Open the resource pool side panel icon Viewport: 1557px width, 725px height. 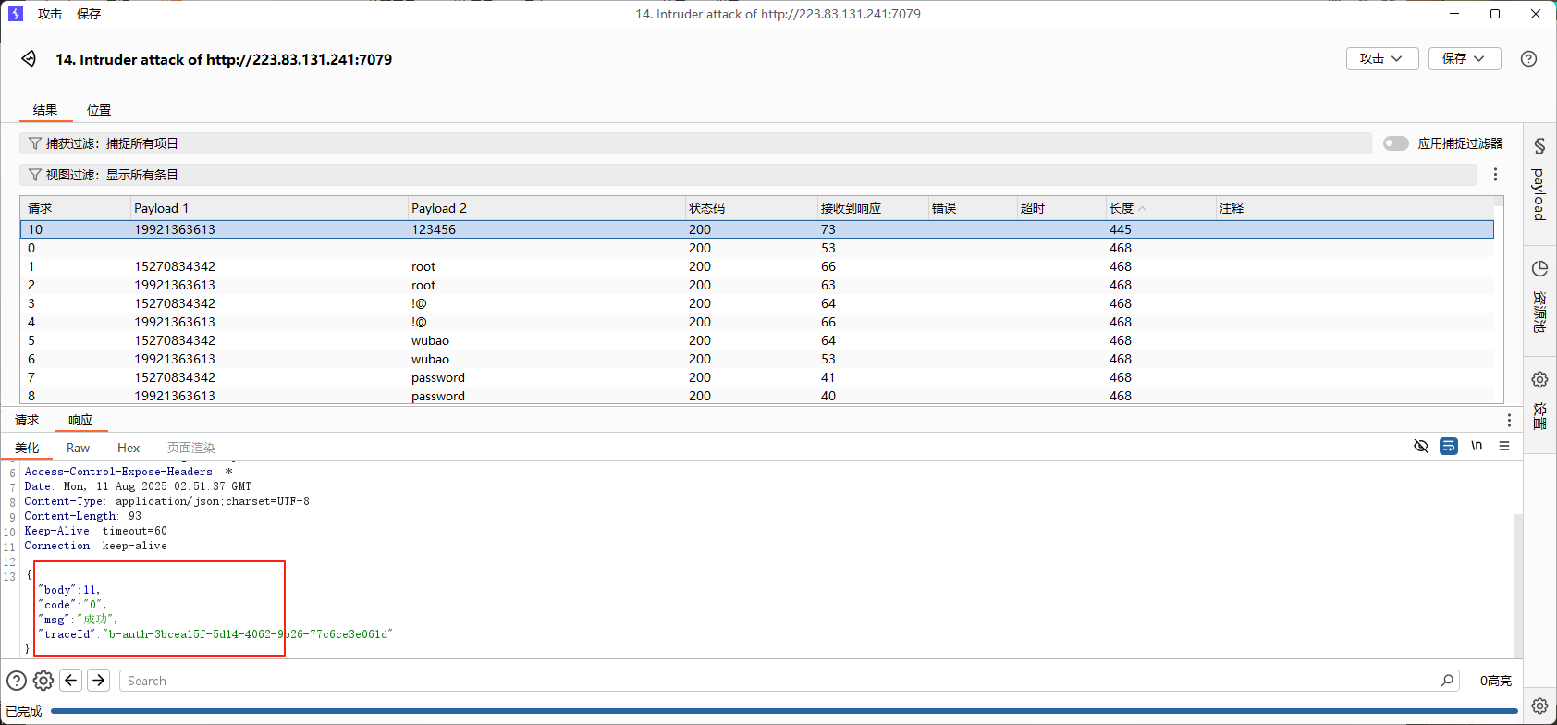1539,269
